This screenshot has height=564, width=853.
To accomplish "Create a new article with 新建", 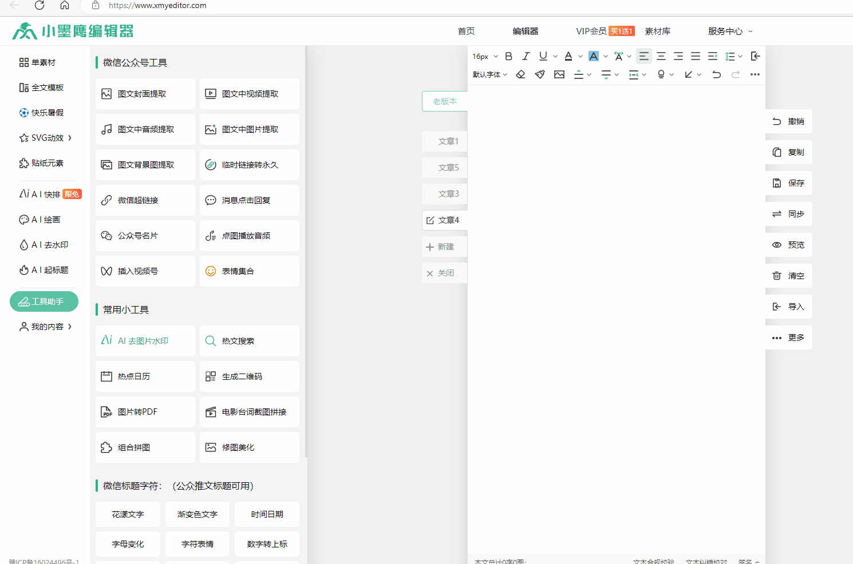I will 445,247.
